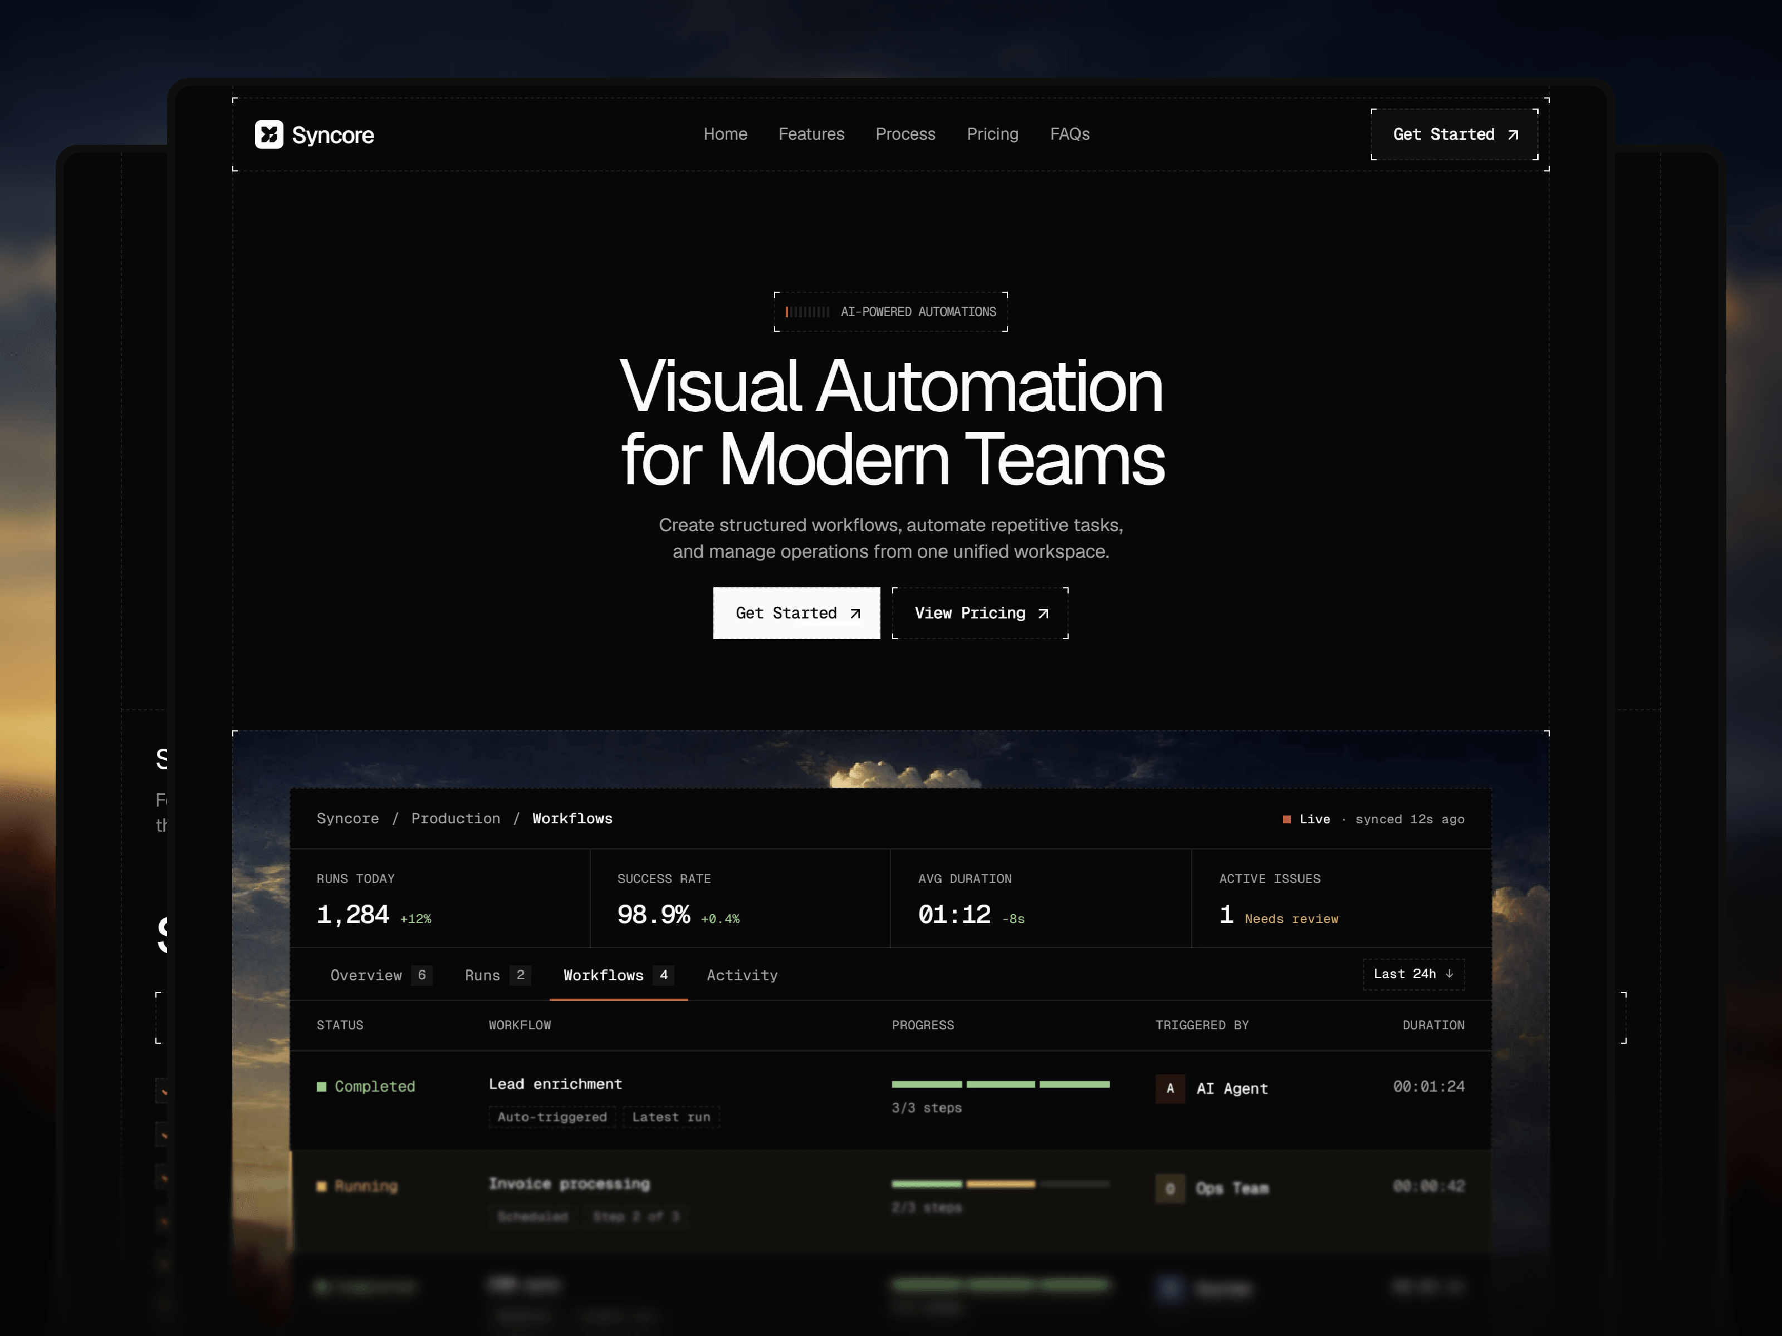
Task: Click the Status column header
Action: click(x=340, y=1025)
